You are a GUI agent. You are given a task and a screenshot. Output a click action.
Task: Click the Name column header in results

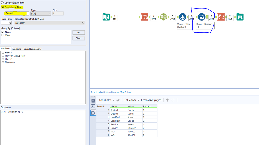[119, 106]
